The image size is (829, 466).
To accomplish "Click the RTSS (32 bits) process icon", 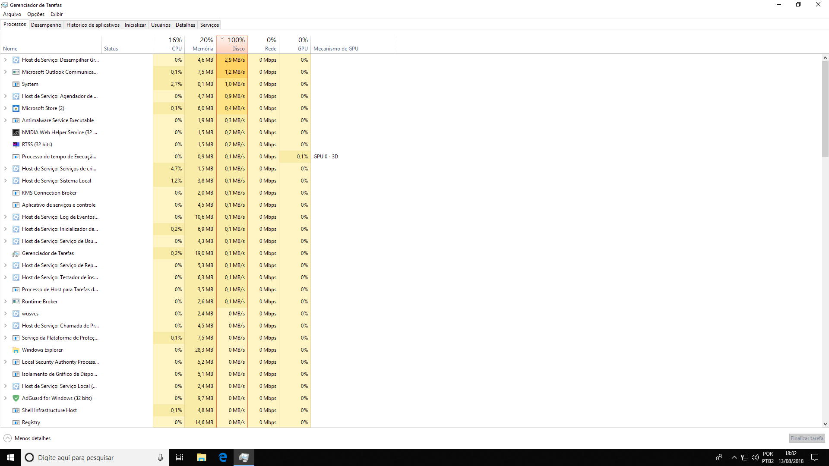I will click(16, 145).
